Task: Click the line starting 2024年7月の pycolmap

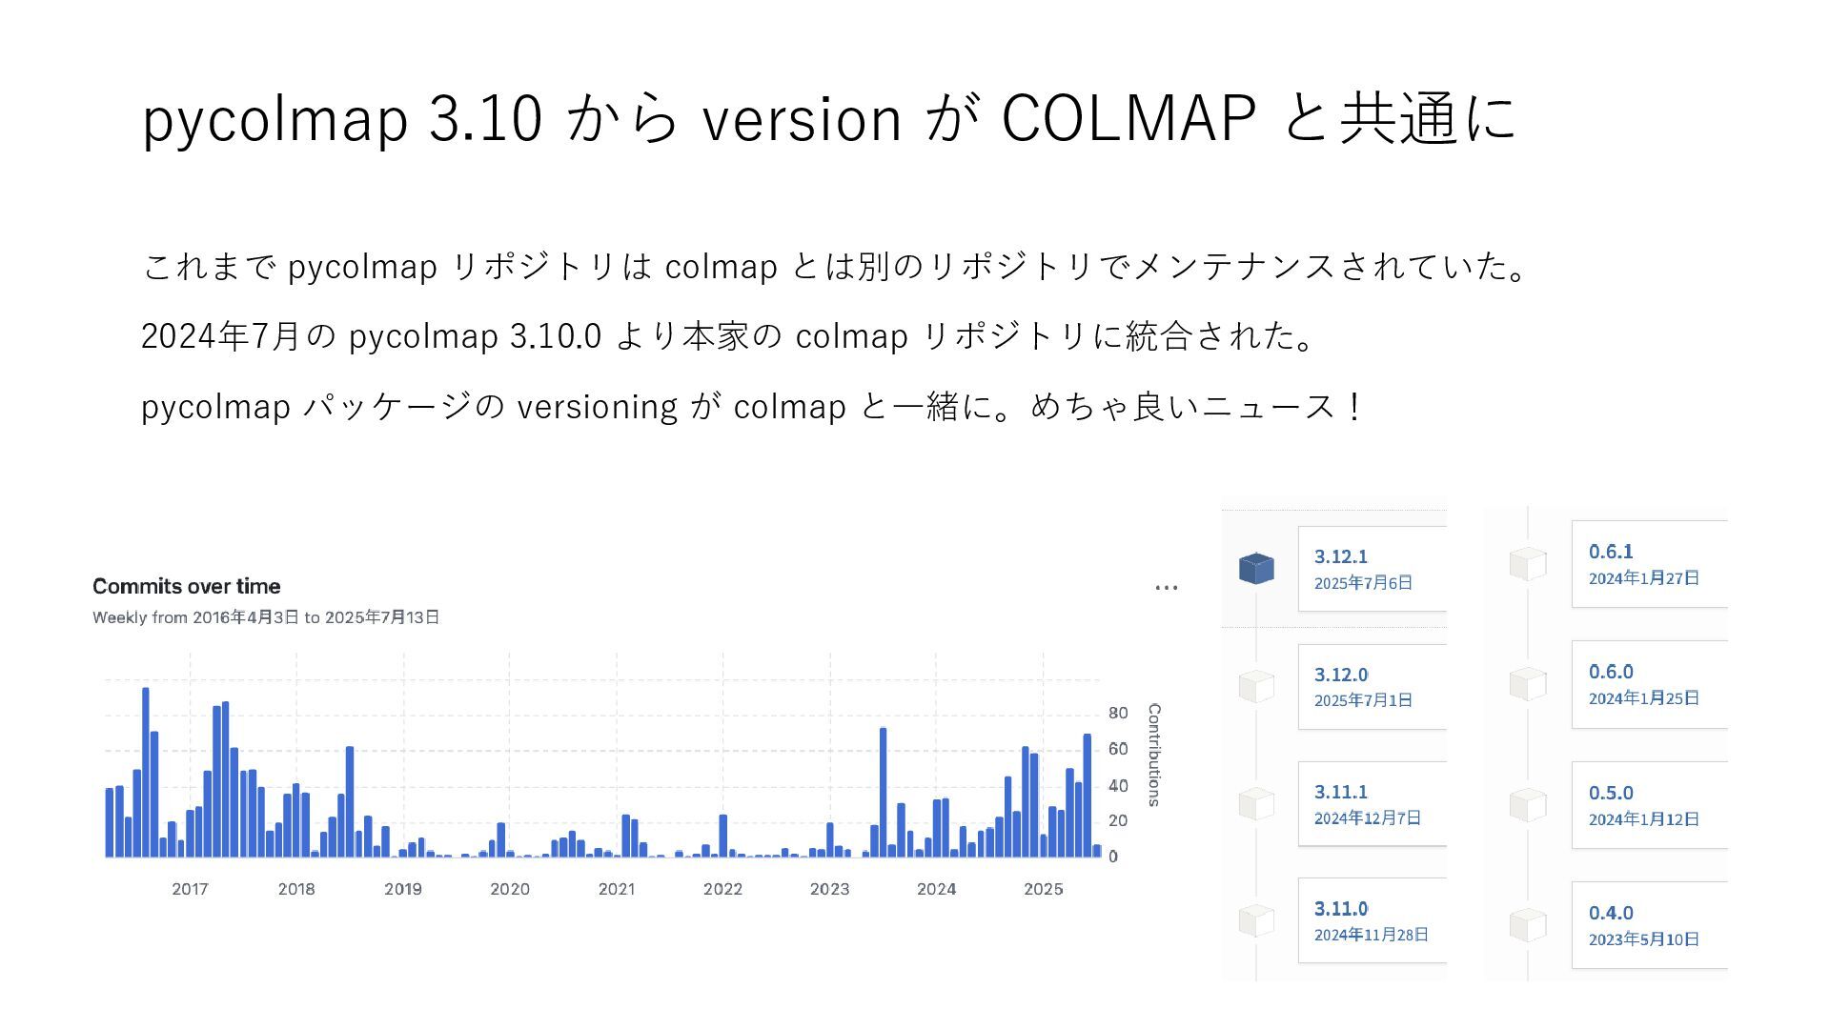Action: 730,335
